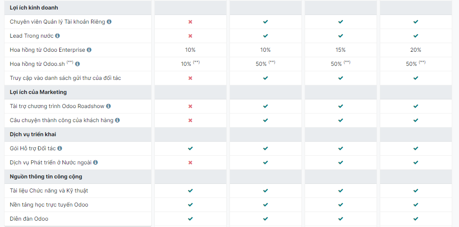Click red cross in Truy cập vào danh sách row
Screen dimensions: 459x227
point(190,78)
